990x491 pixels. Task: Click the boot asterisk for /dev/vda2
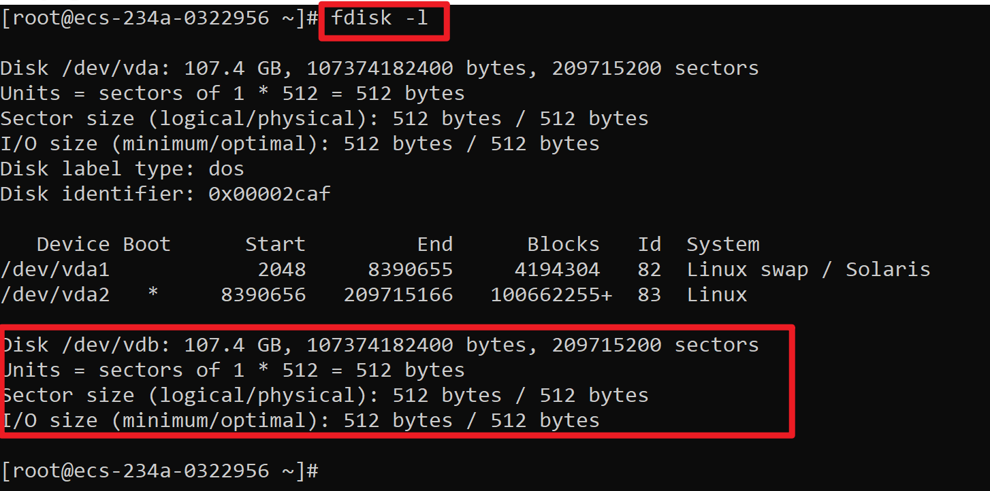[x=153, y=295]
